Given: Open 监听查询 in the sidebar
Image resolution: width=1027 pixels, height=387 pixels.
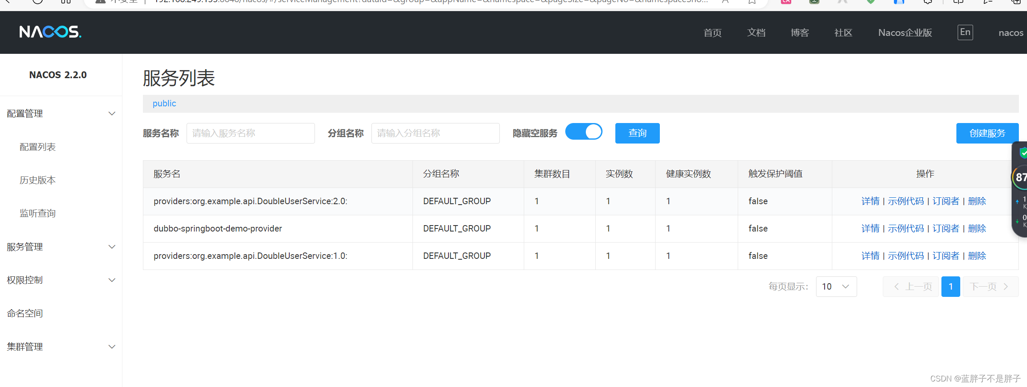Looking at the screenshot, I should point(38,214).
